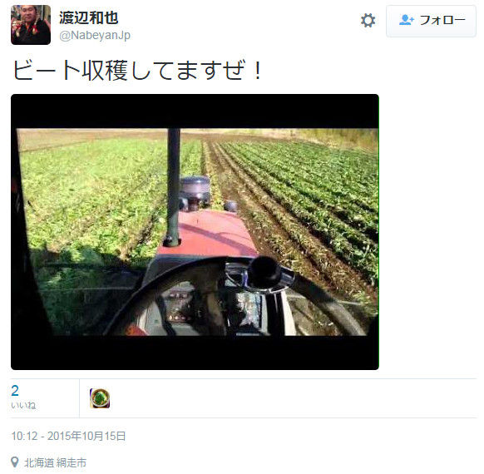Image resolution: width=484 pixels, height=474 pixels.
Task: Open the 渡辺和也 display name link
Action: tap(89, 17)
